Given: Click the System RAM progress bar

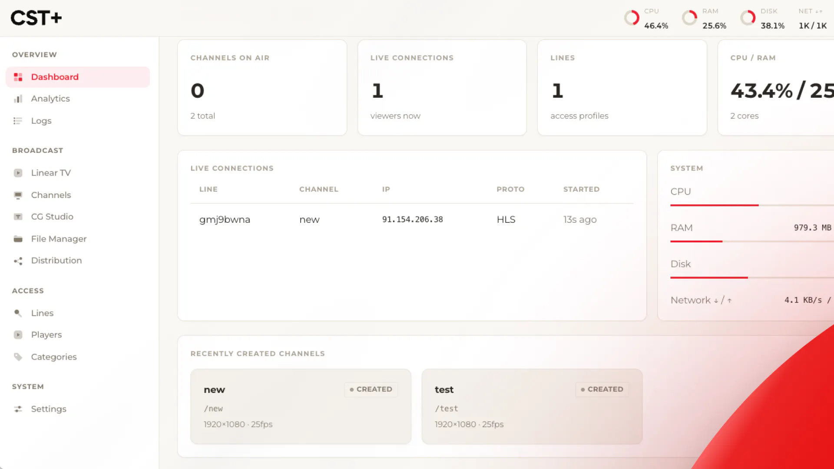Looking at the screenshot, I should pyautogui.click(x=752, y=241).
